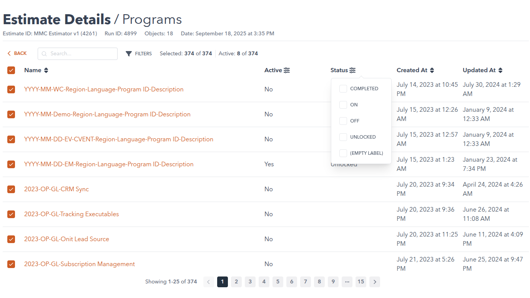The height and width of the screenshot is (298, 530).
Task: Uncheck the select-all header checkbox
Action: coord(11,70)
